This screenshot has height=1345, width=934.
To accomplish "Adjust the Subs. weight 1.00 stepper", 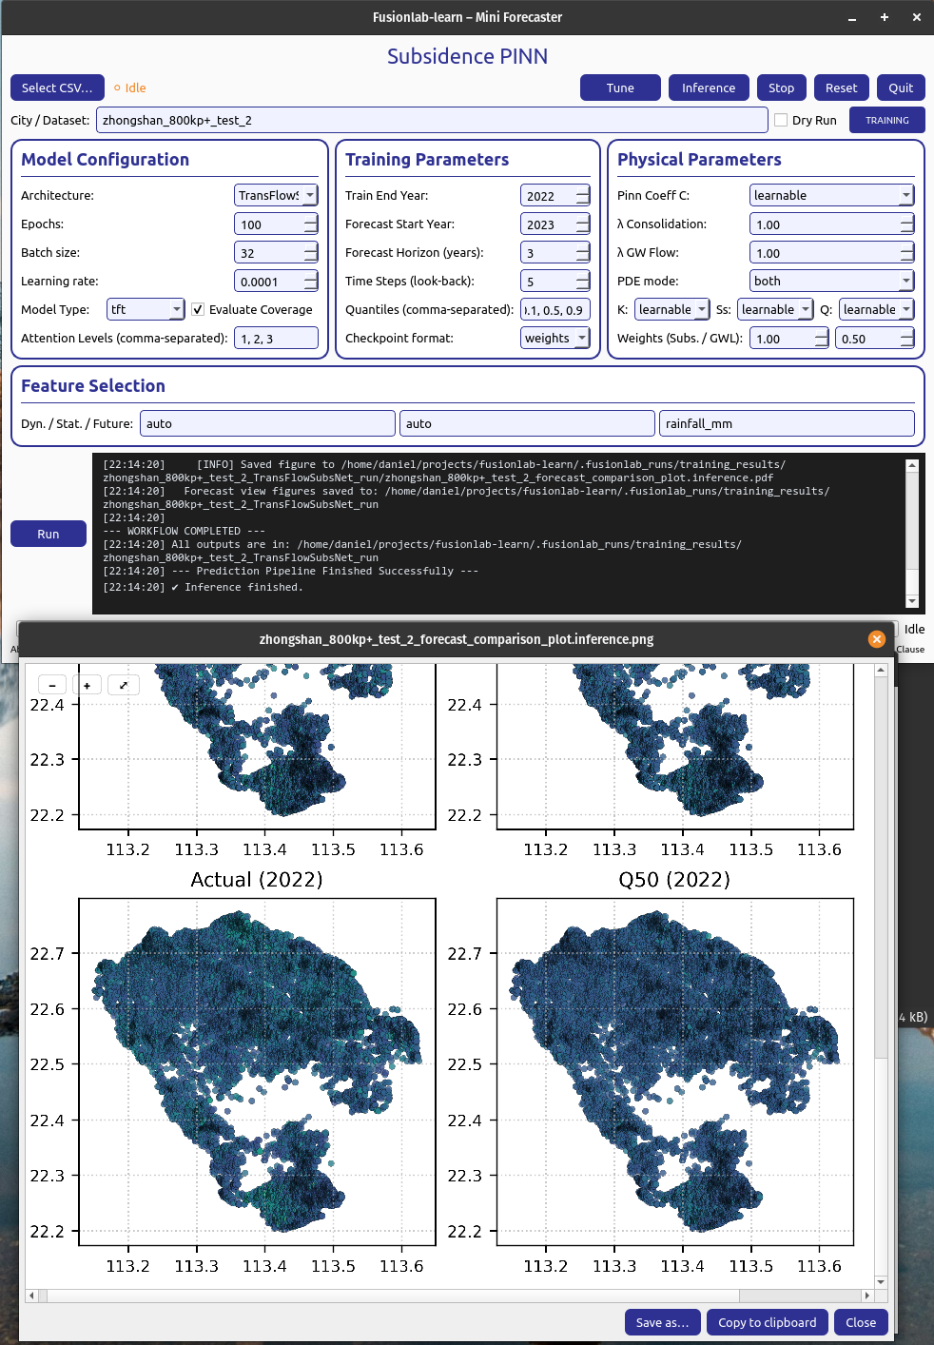I will [x=822, y=338].
